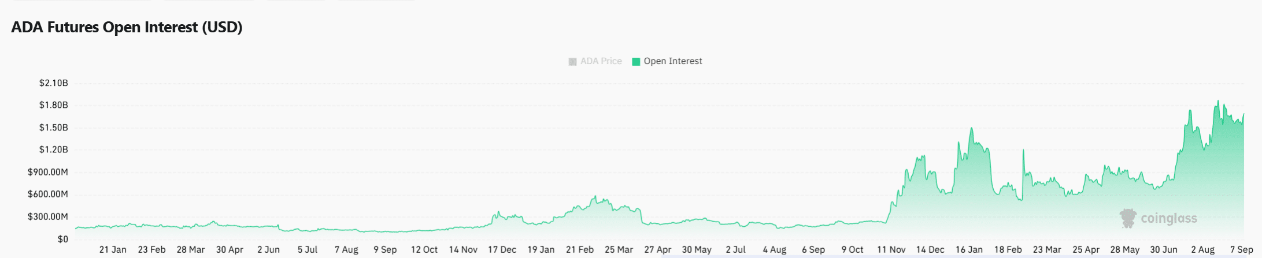Hide the Open Interest series via legend text
1262x258 pixels.
(x=673, y=61)
